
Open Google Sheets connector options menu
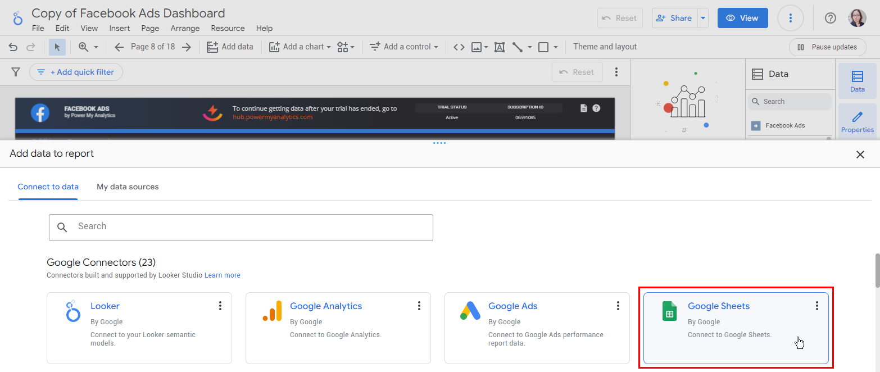coord(817,306)
